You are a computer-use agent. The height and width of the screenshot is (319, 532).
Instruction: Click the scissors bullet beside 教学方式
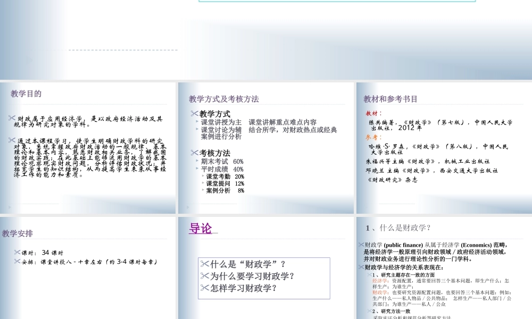coord(195,114)
